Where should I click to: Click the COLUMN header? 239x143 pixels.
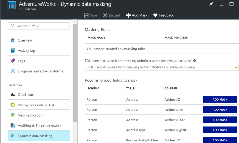point(171,88)
